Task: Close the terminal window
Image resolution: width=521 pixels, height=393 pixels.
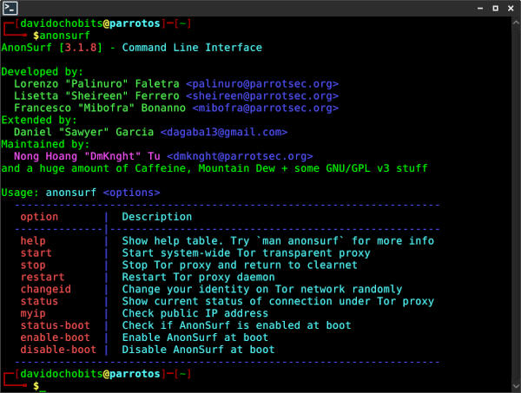Action: pos(511,9)
